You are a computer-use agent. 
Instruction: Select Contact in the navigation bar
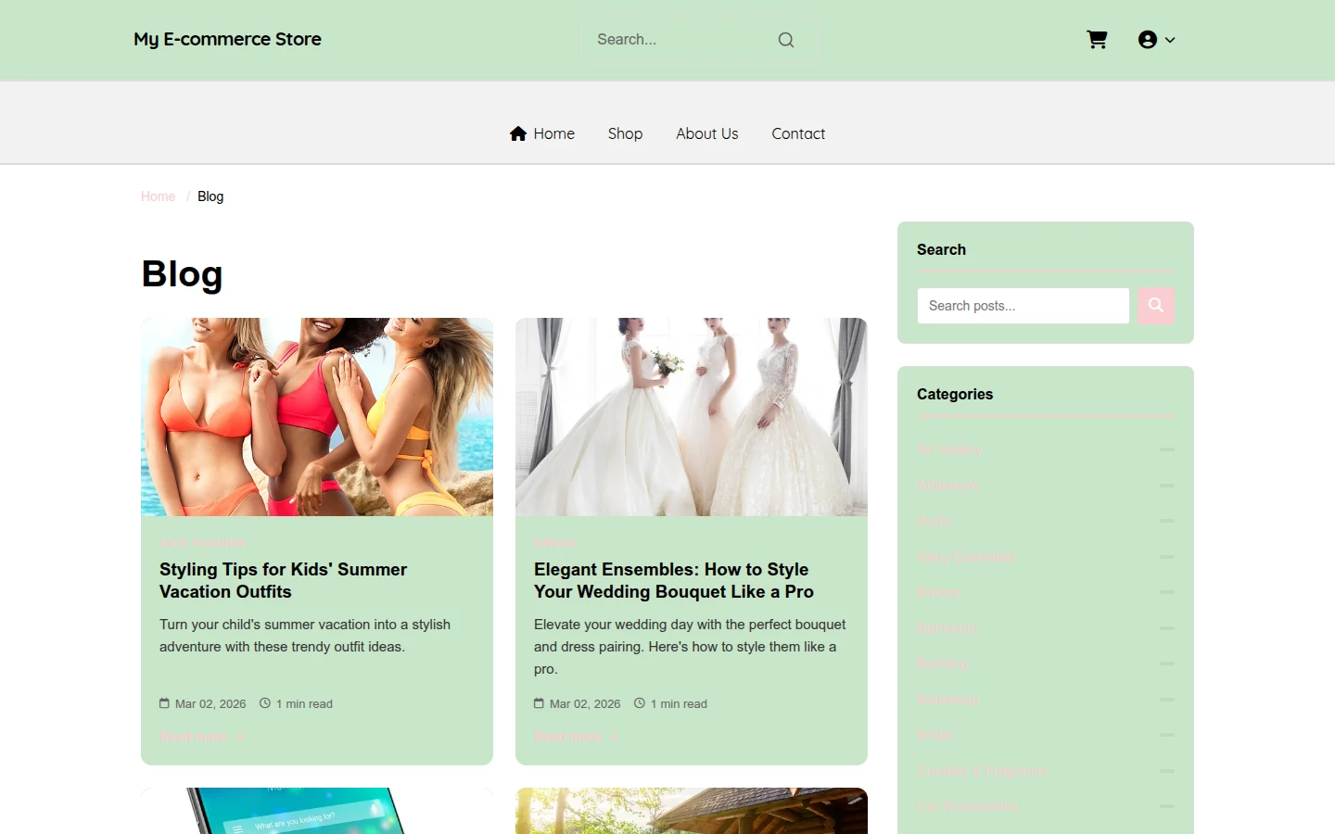point(798,133)
